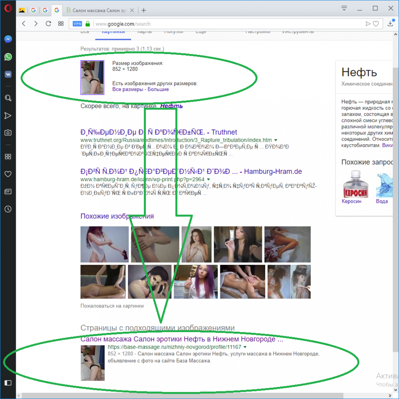Click the Керосин related search thumbnail
Image resolution: width=399 pixels, height=399 pixels.
[x=352, y=184]
